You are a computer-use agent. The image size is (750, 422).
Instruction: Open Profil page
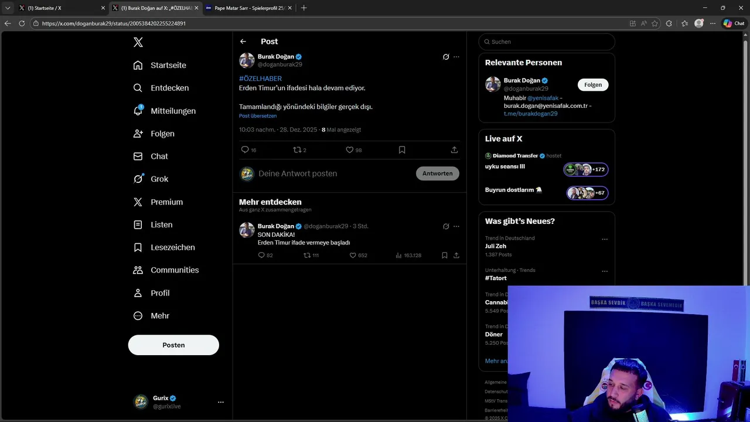151,293
